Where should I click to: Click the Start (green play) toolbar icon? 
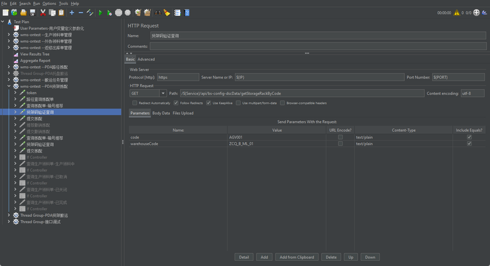[x=100, y=12]
